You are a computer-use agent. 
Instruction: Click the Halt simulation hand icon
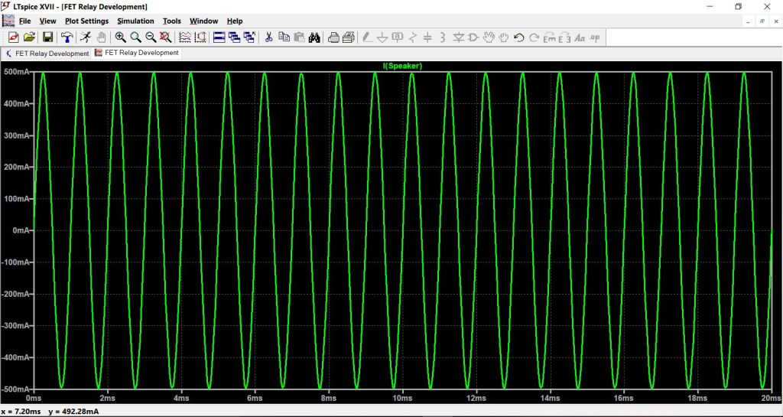point(102,37)
